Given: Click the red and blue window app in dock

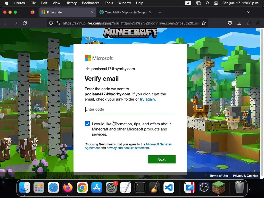Looking at the screenshot, I should [190, 187].
